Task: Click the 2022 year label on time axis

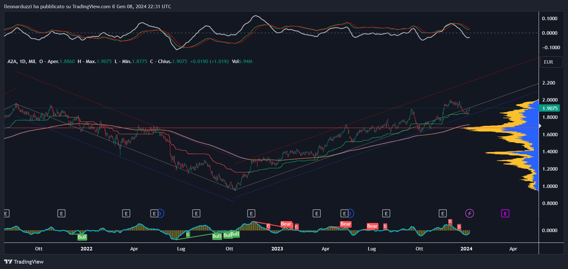Action: click(x=87, y=249)
